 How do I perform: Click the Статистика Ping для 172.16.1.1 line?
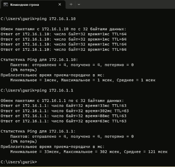point(38,131)
